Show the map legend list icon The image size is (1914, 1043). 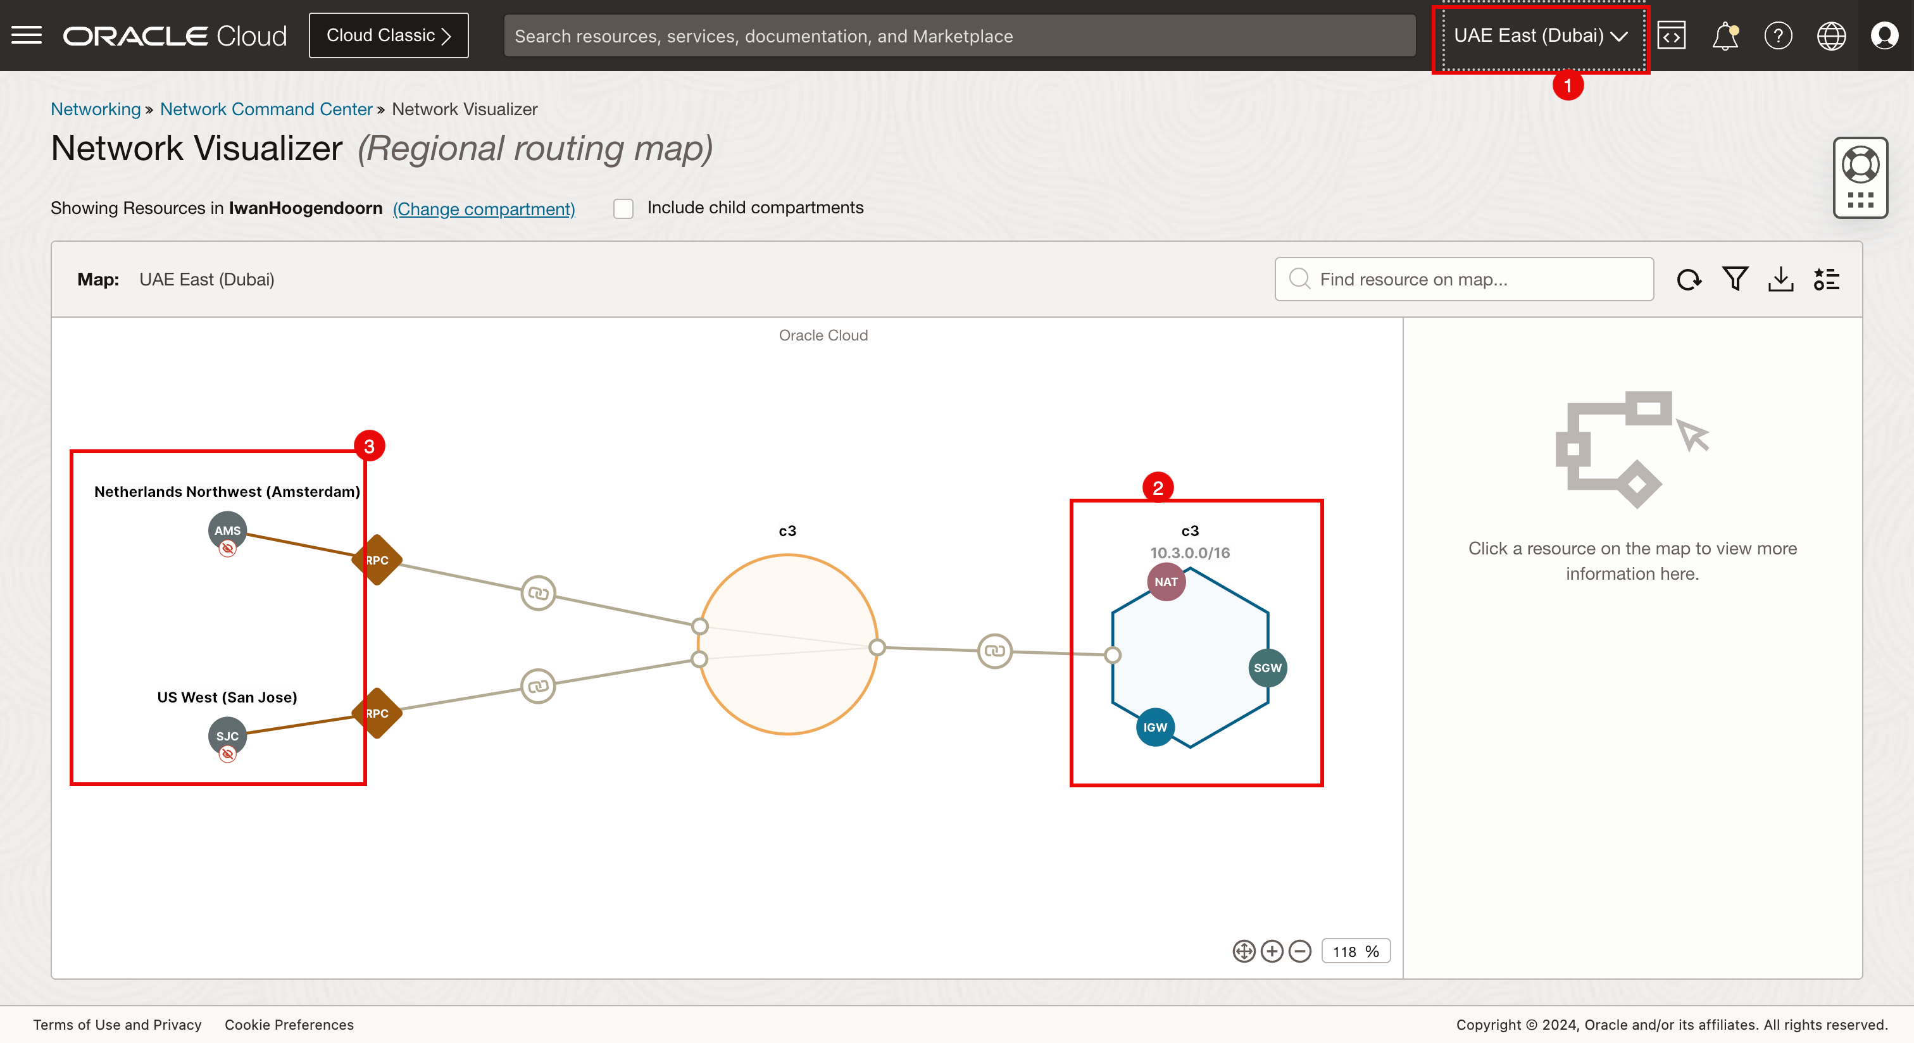point(1826,279)
